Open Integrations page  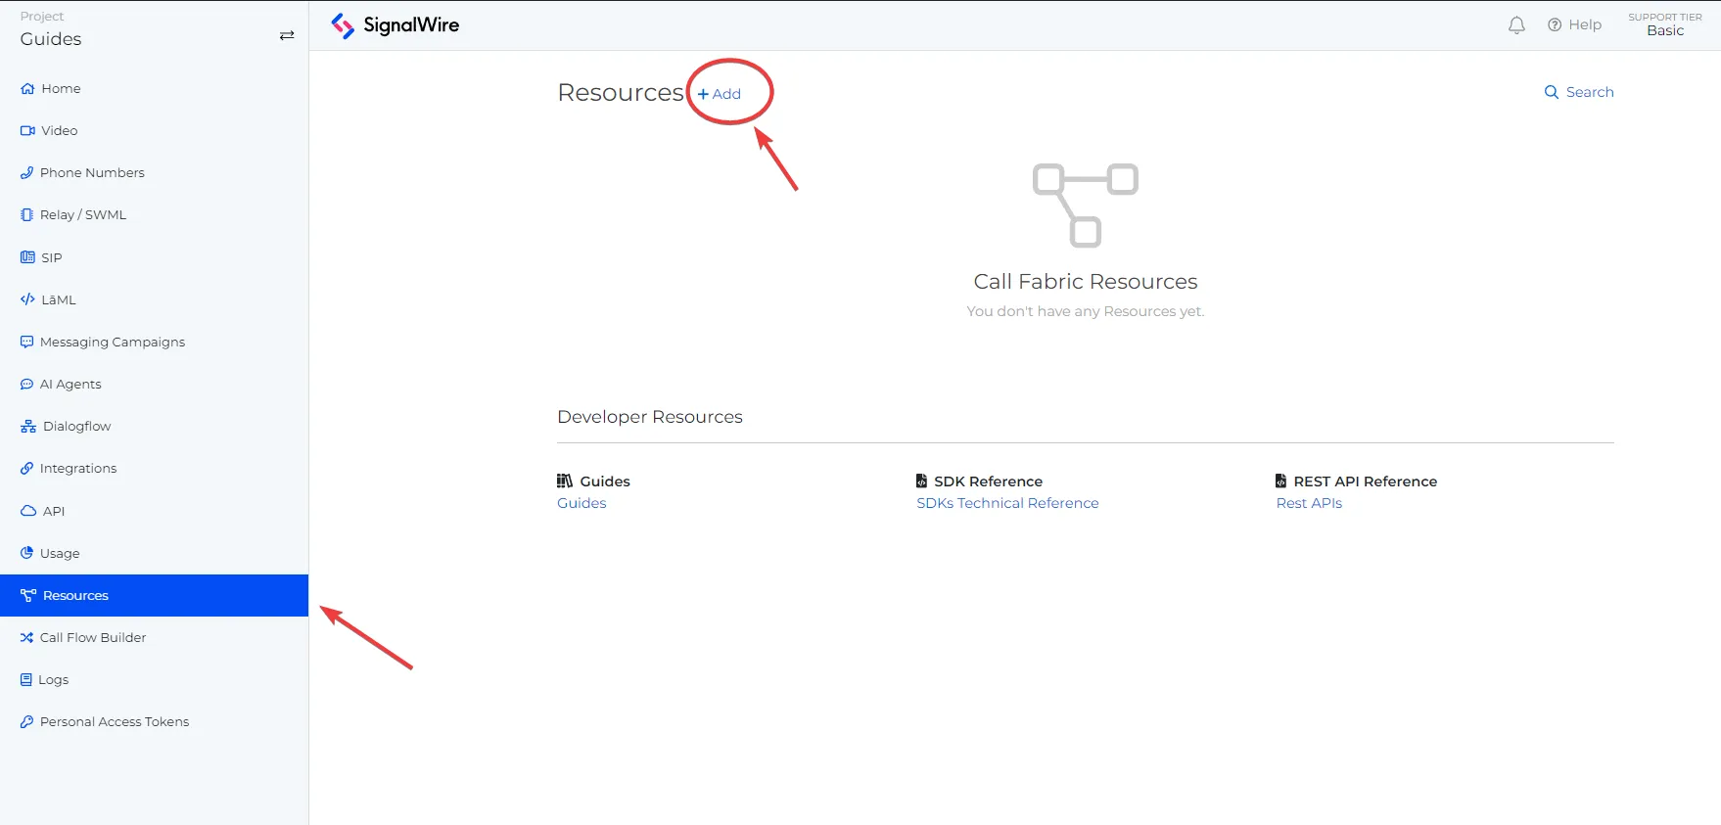tap(154, 468)
